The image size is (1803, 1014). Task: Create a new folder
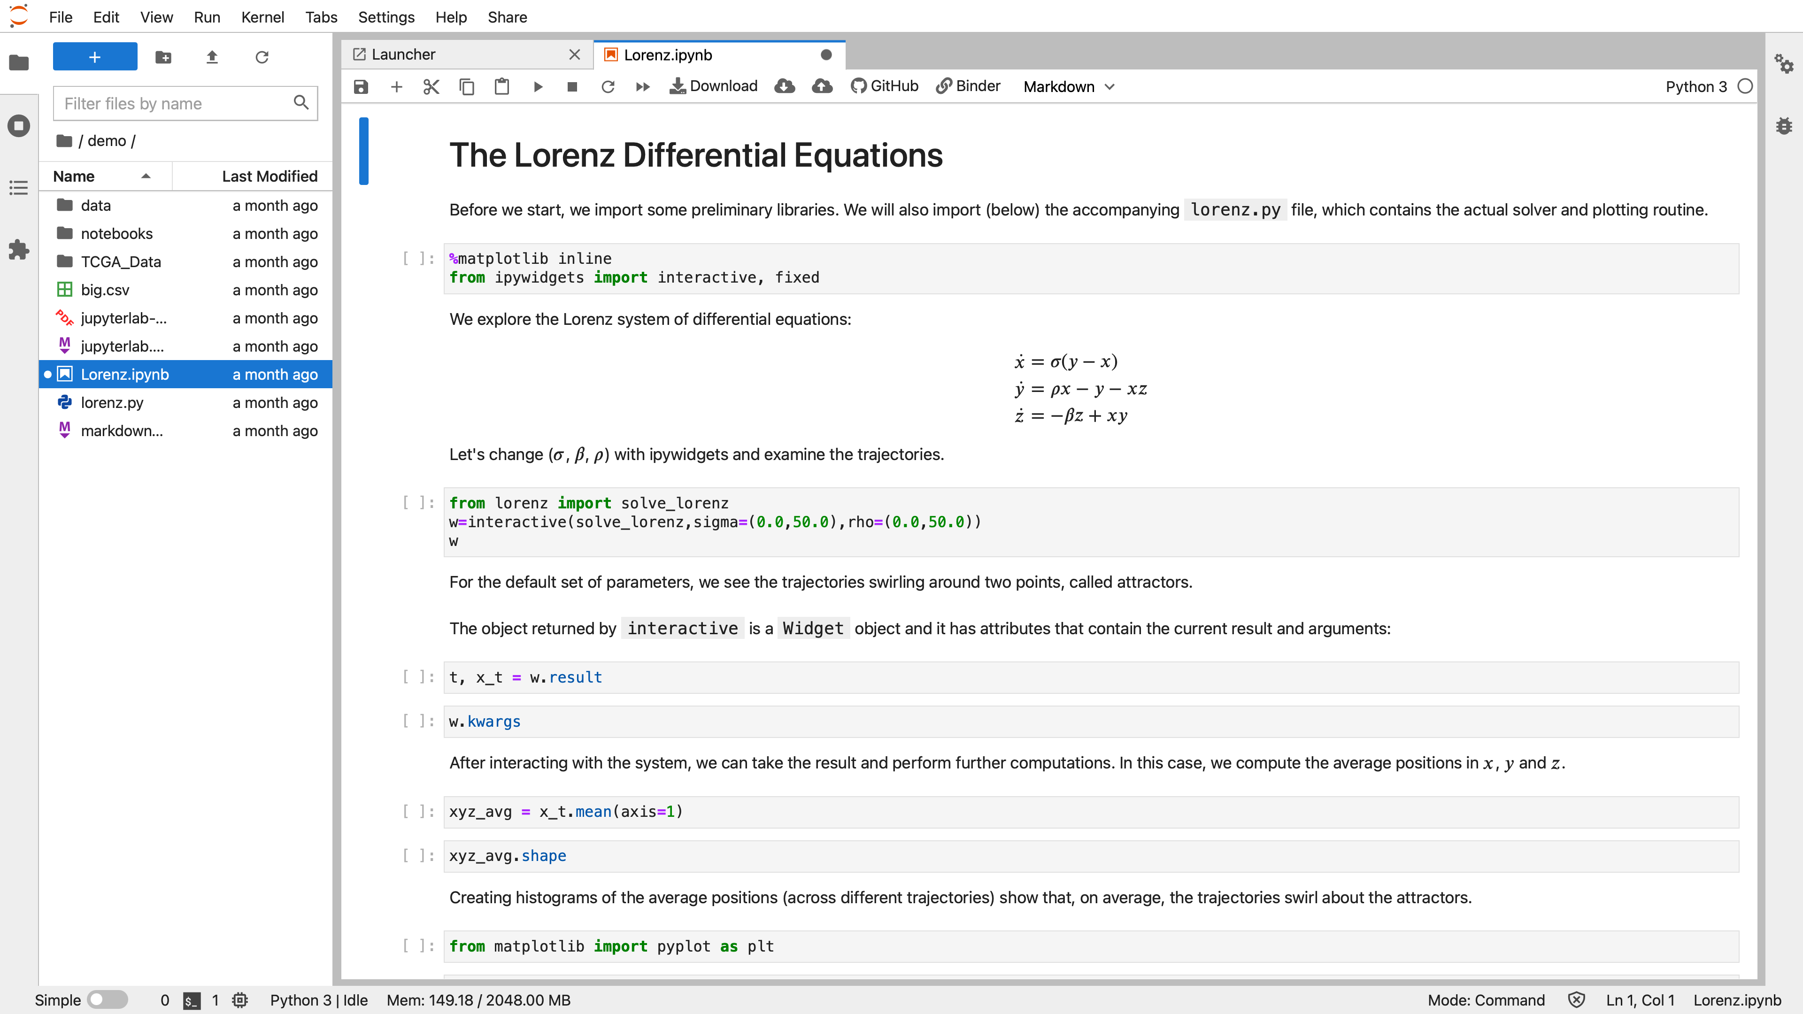[x=163, y=57]
